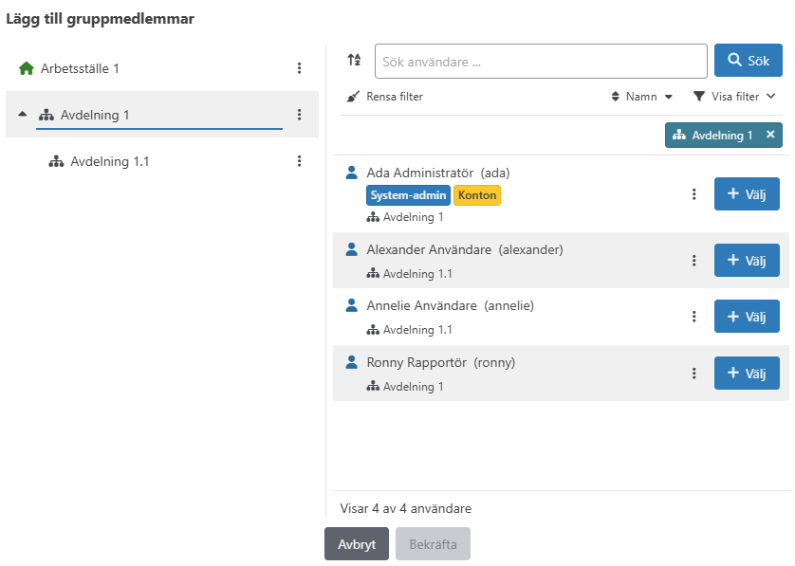The width and height of the screenshot is (795, 566).
Task: Click the Avbryt cancel button
Action: coord(357,544)
